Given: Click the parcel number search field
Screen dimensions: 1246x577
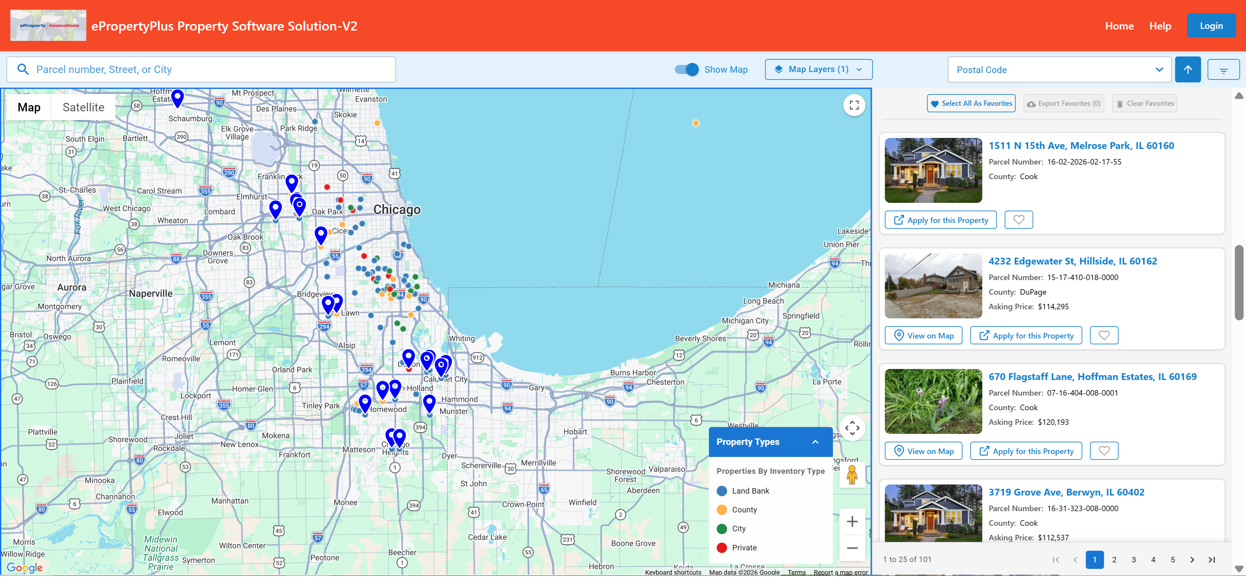Looking at the screenshot, I should 201,70.
